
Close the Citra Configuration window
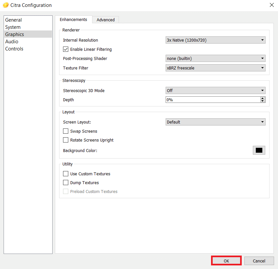point(271,5)
